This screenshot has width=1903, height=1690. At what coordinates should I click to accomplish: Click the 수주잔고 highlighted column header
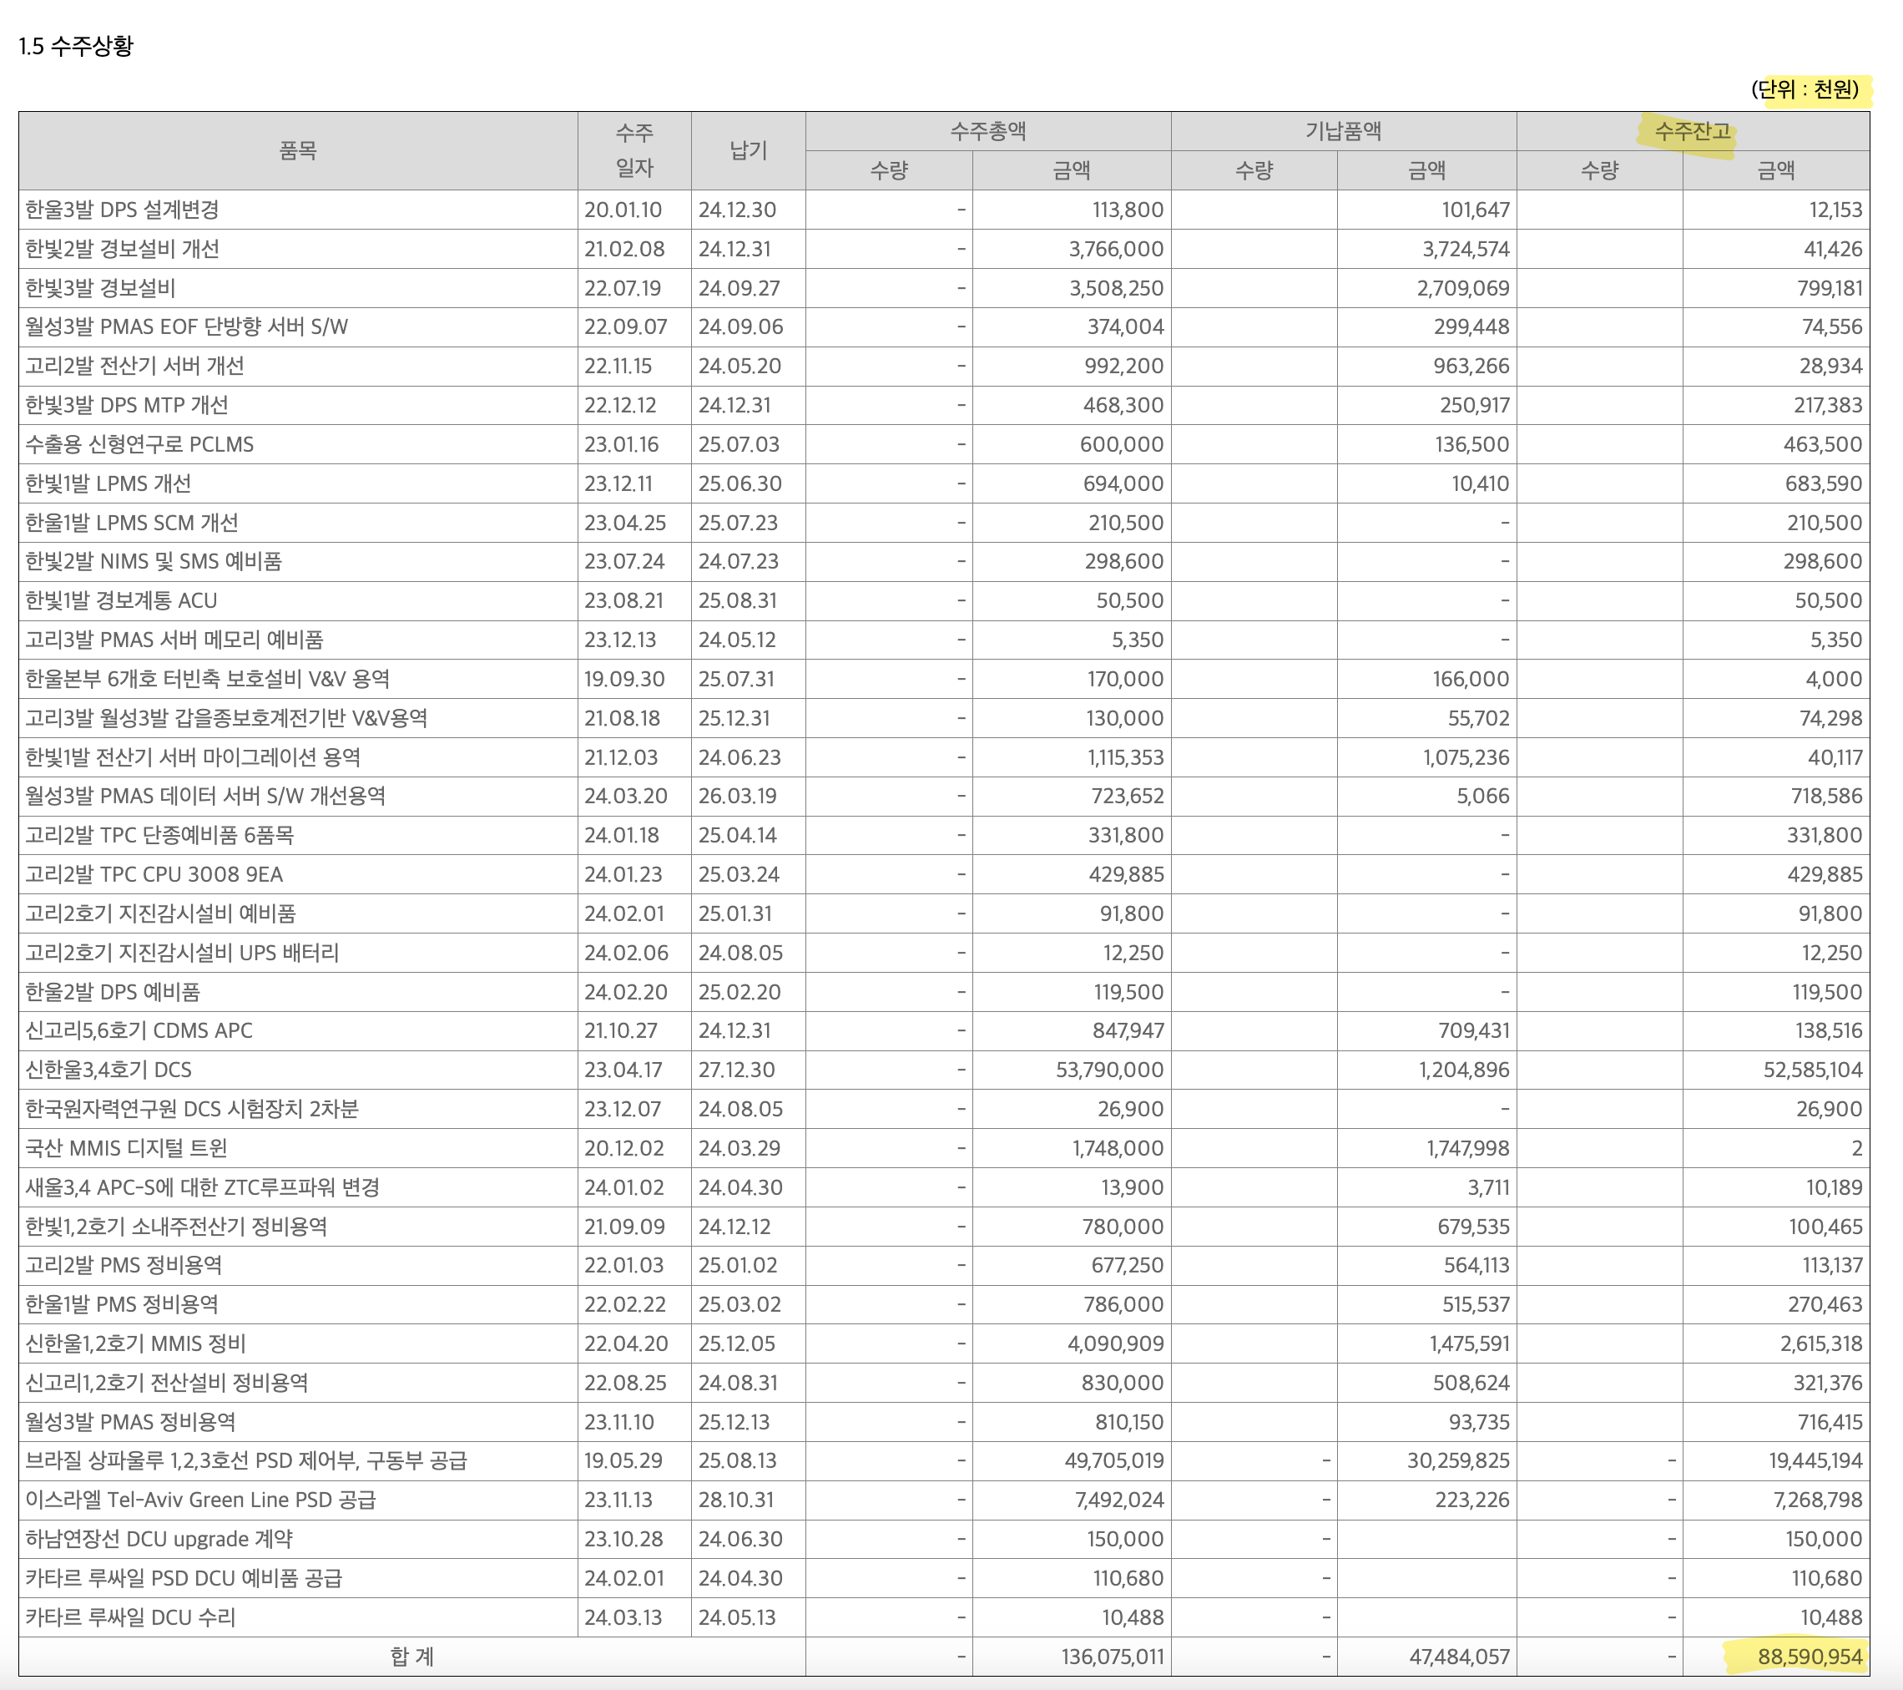(x=1692, y=131)
